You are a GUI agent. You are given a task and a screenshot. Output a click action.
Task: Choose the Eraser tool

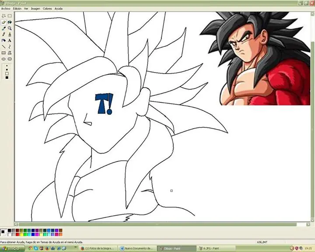click(3, 22)
